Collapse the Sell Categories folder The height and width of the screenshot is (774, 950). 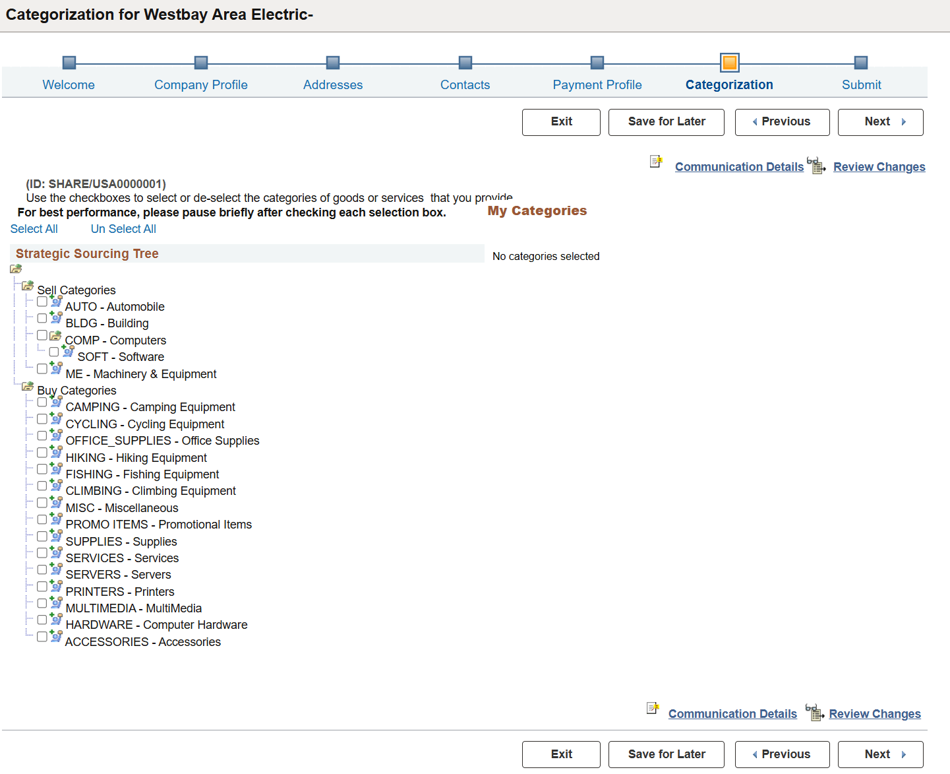click(28, 285)
